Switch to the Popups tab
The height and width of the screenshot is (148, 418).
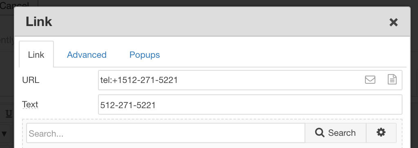pyautogui.click(x=145, y=55)
